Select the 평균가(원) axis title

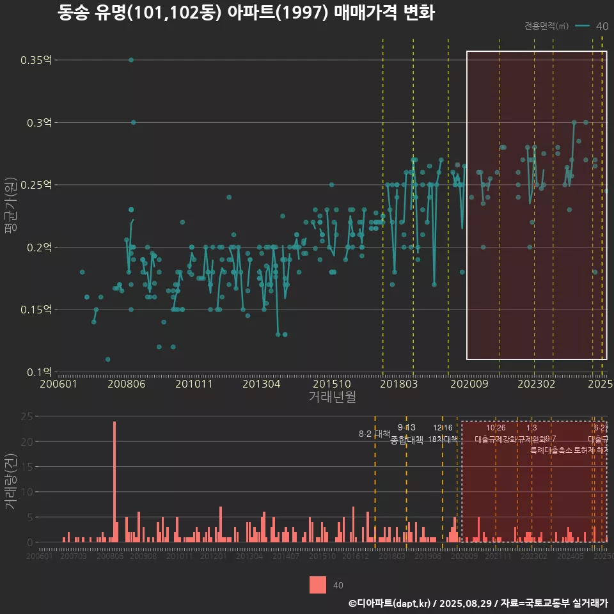pyautogui.click(x=11, y=205)
